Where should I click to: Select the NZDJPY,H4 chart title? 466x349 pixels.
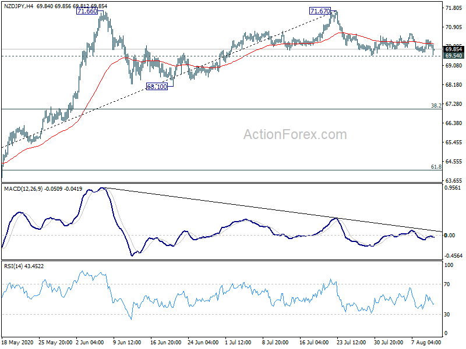[19, 6]
